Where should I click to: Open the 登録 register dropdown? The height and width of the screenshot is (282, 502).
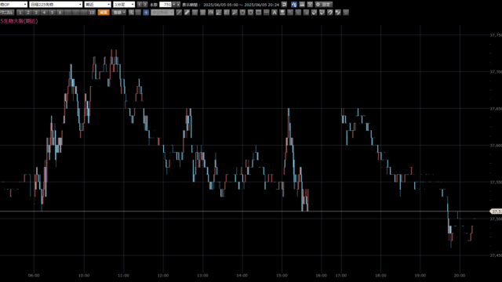[x=119, y=13]
